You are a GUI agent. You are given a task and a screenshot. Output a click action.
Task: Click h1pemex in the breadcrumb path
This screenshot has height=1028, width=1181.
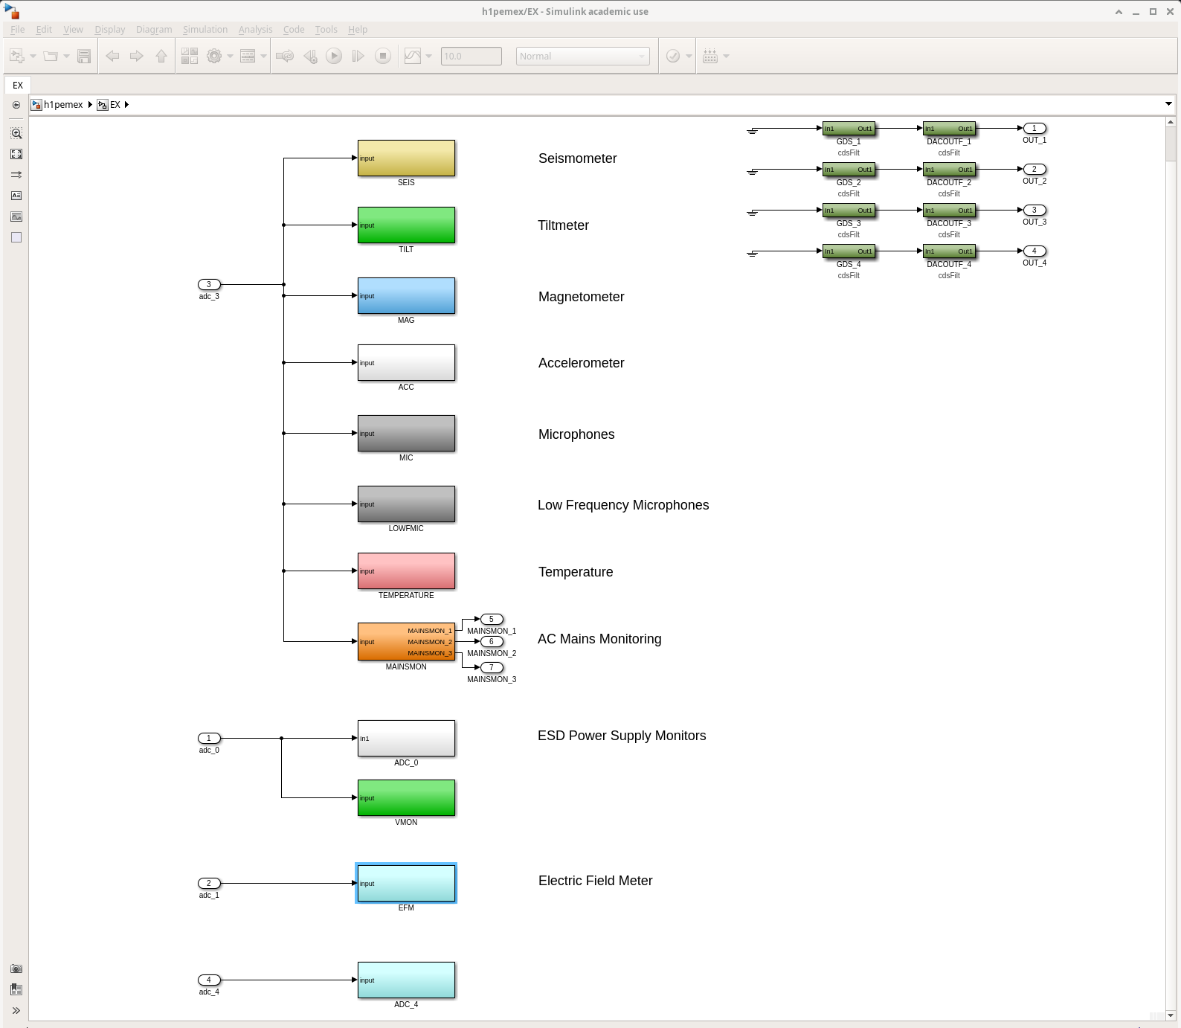tap(63, 105)
